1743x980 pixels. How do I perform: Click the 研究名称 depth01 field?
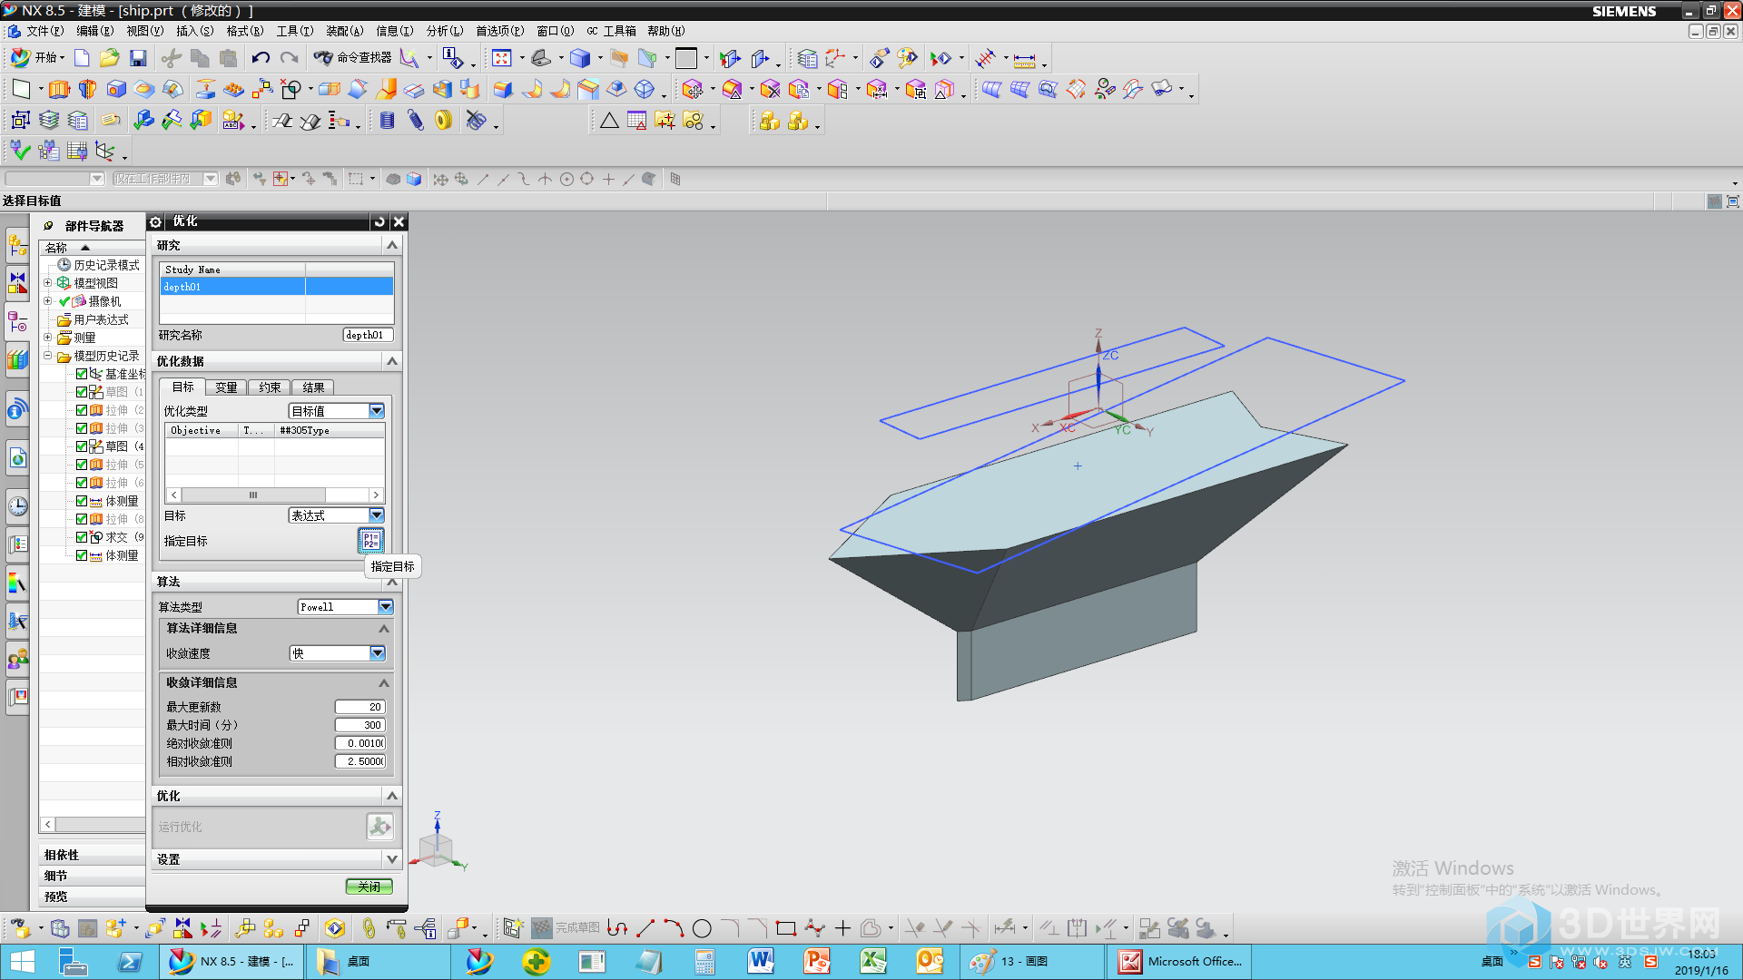(368, 335)
